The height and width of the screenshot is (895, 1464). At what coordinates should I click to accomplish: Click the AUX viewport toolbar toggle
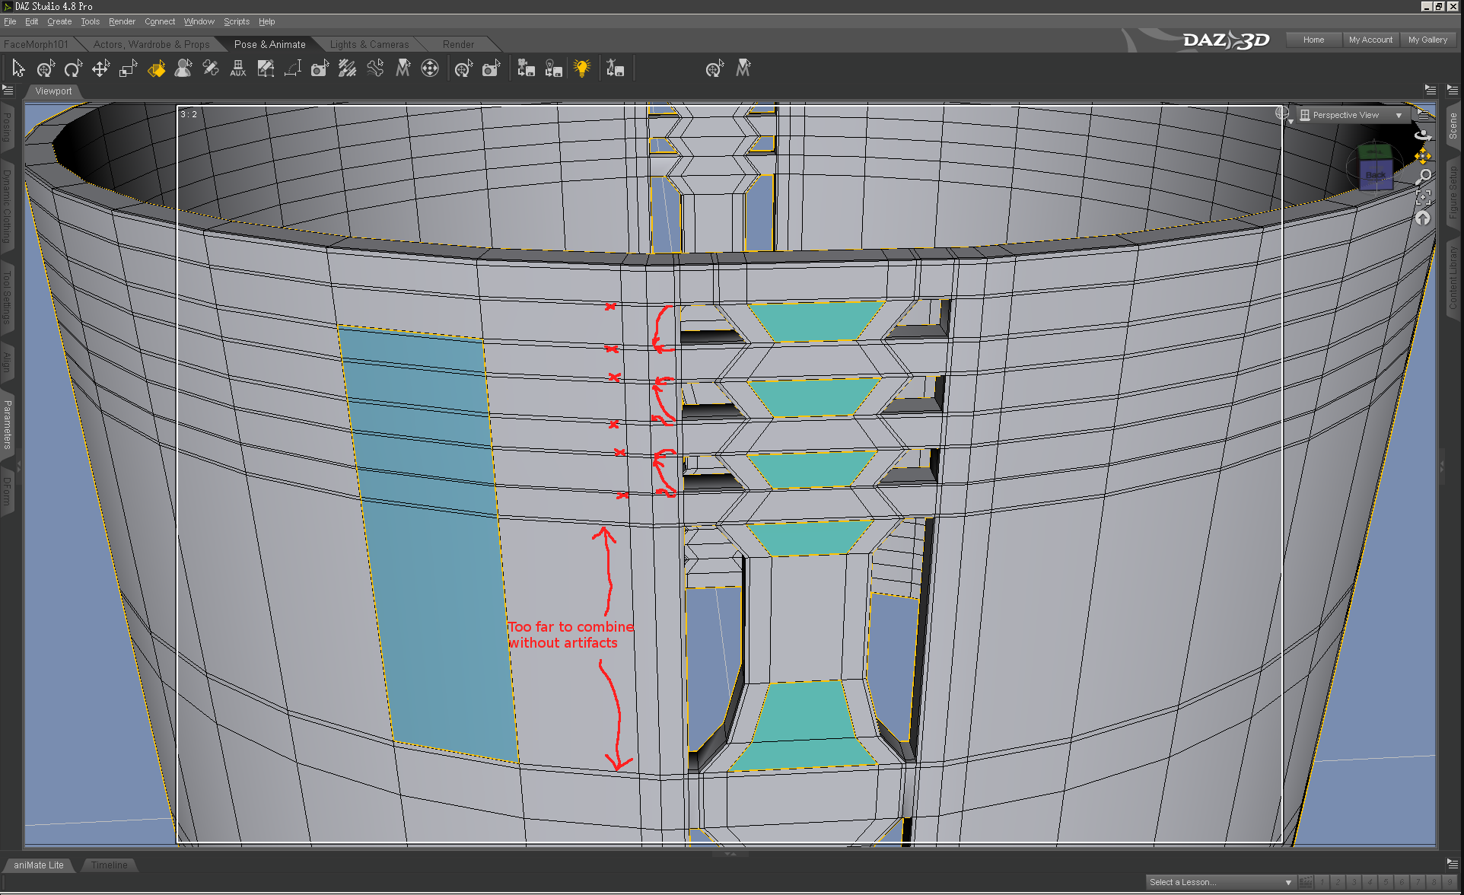click(x=238, y=69)
